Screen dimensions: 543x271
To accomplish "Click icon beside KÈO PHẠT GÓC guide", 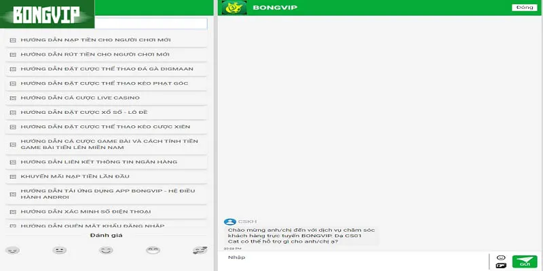I will pyautogui.click(x=13, y=83).
